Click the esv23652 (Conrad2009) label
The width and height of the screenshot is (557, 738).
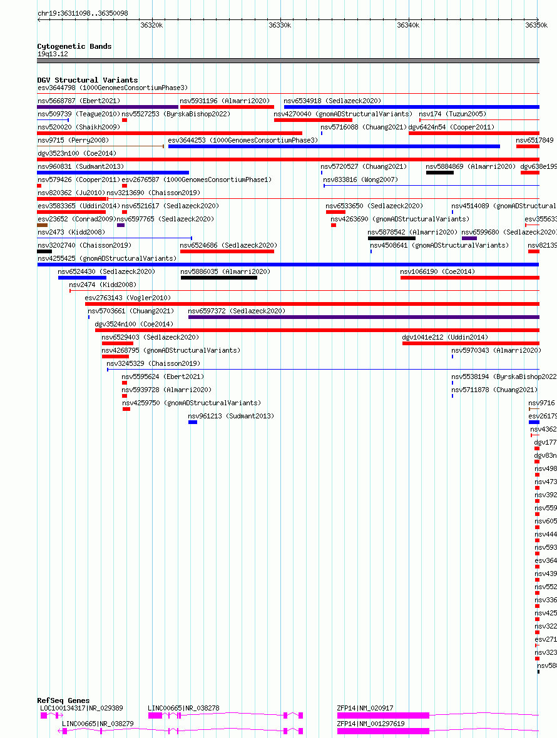point(77,220)
